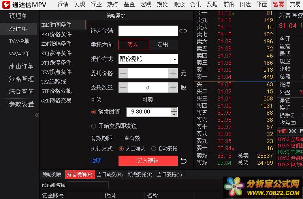Select the 开始交易即发送 radio option
The width and height of the screenshot is (303, 199).
[94, 126]
